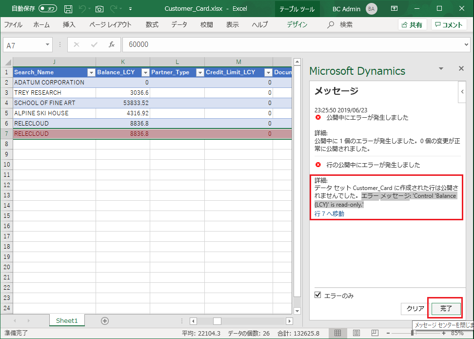The width and height of the screenshot is (474, 339).
Task: Select the Sheet1 tab
Action: point(67,321)
